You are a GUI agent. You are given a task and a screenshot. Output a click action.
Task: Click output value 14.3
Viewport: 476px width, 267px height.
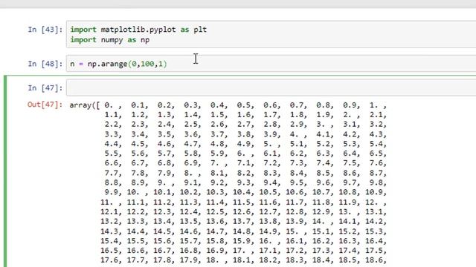click(x=109, y=231)
